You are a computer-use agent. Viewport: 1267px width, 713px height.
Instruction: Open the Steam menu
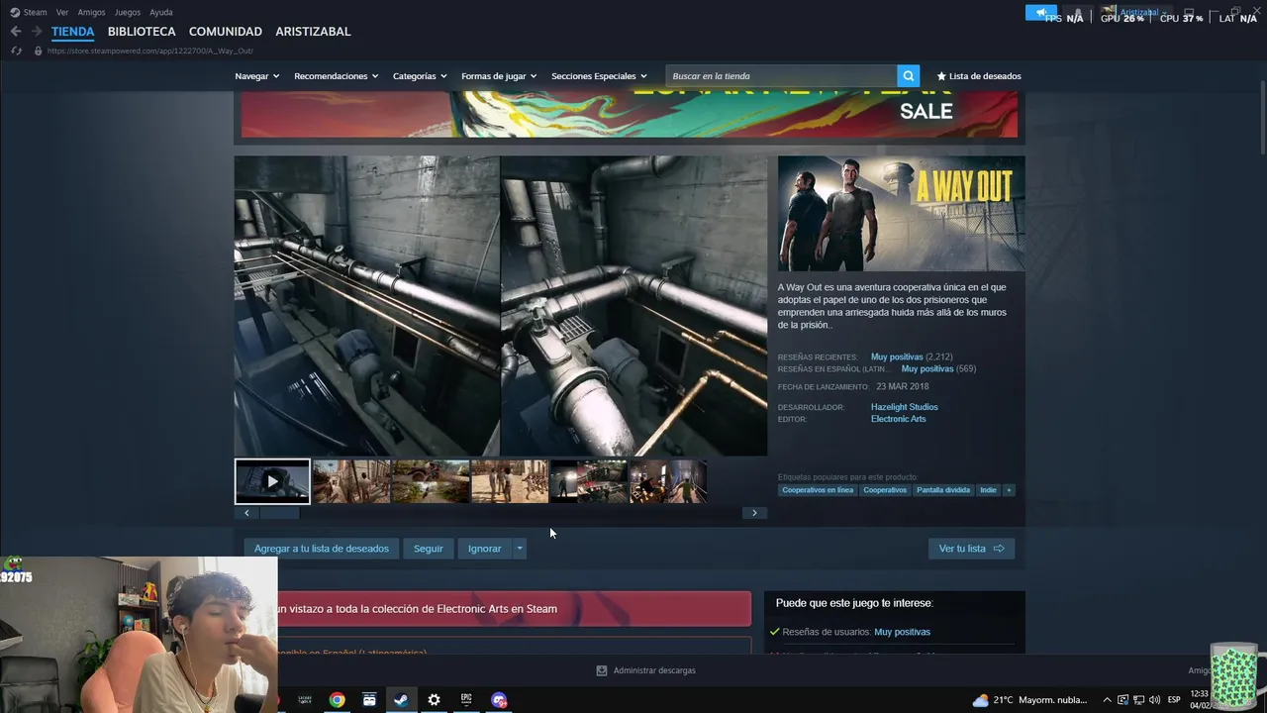pos(35,13)
